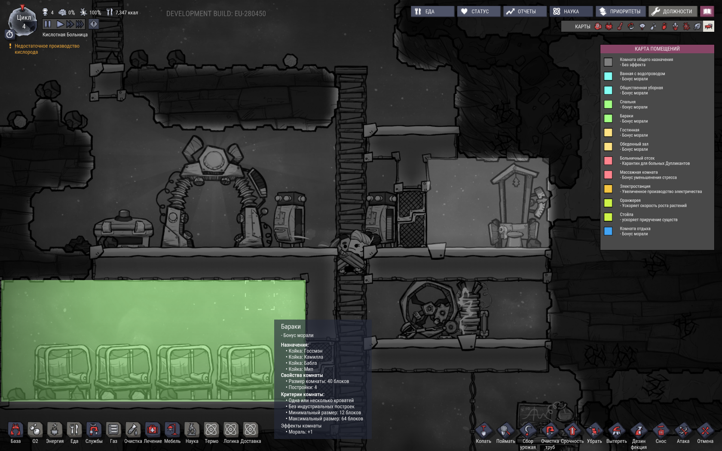Click the oxygen production warning notification

click(x=47, y=49)
